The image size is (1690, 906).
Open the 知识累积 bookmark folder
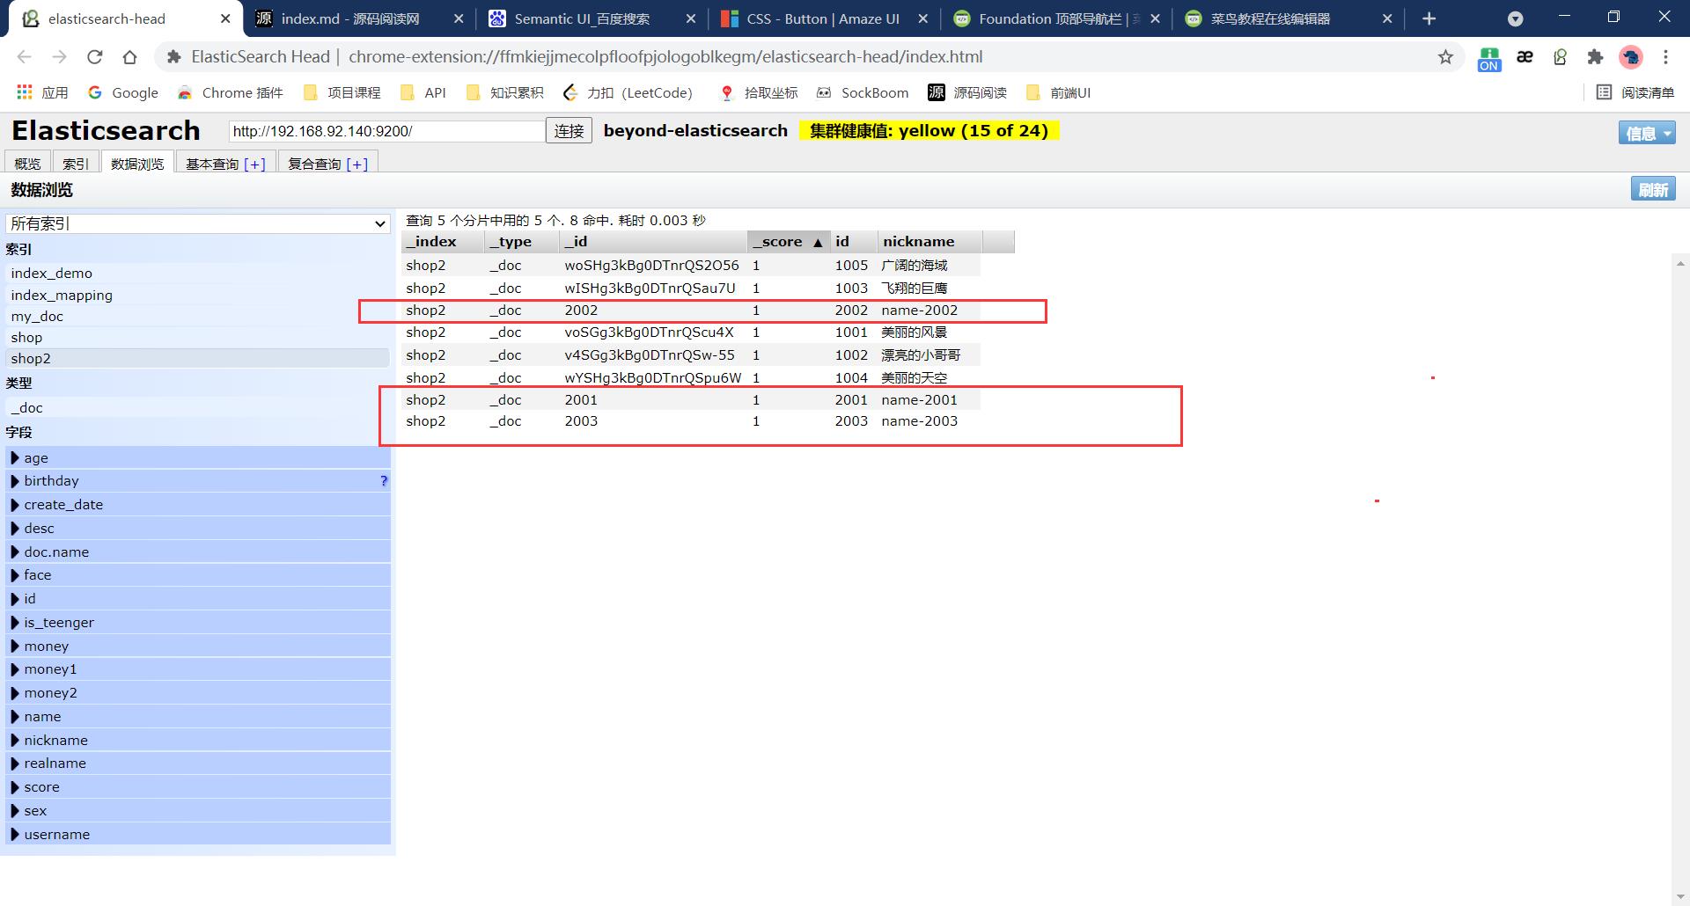504,92
